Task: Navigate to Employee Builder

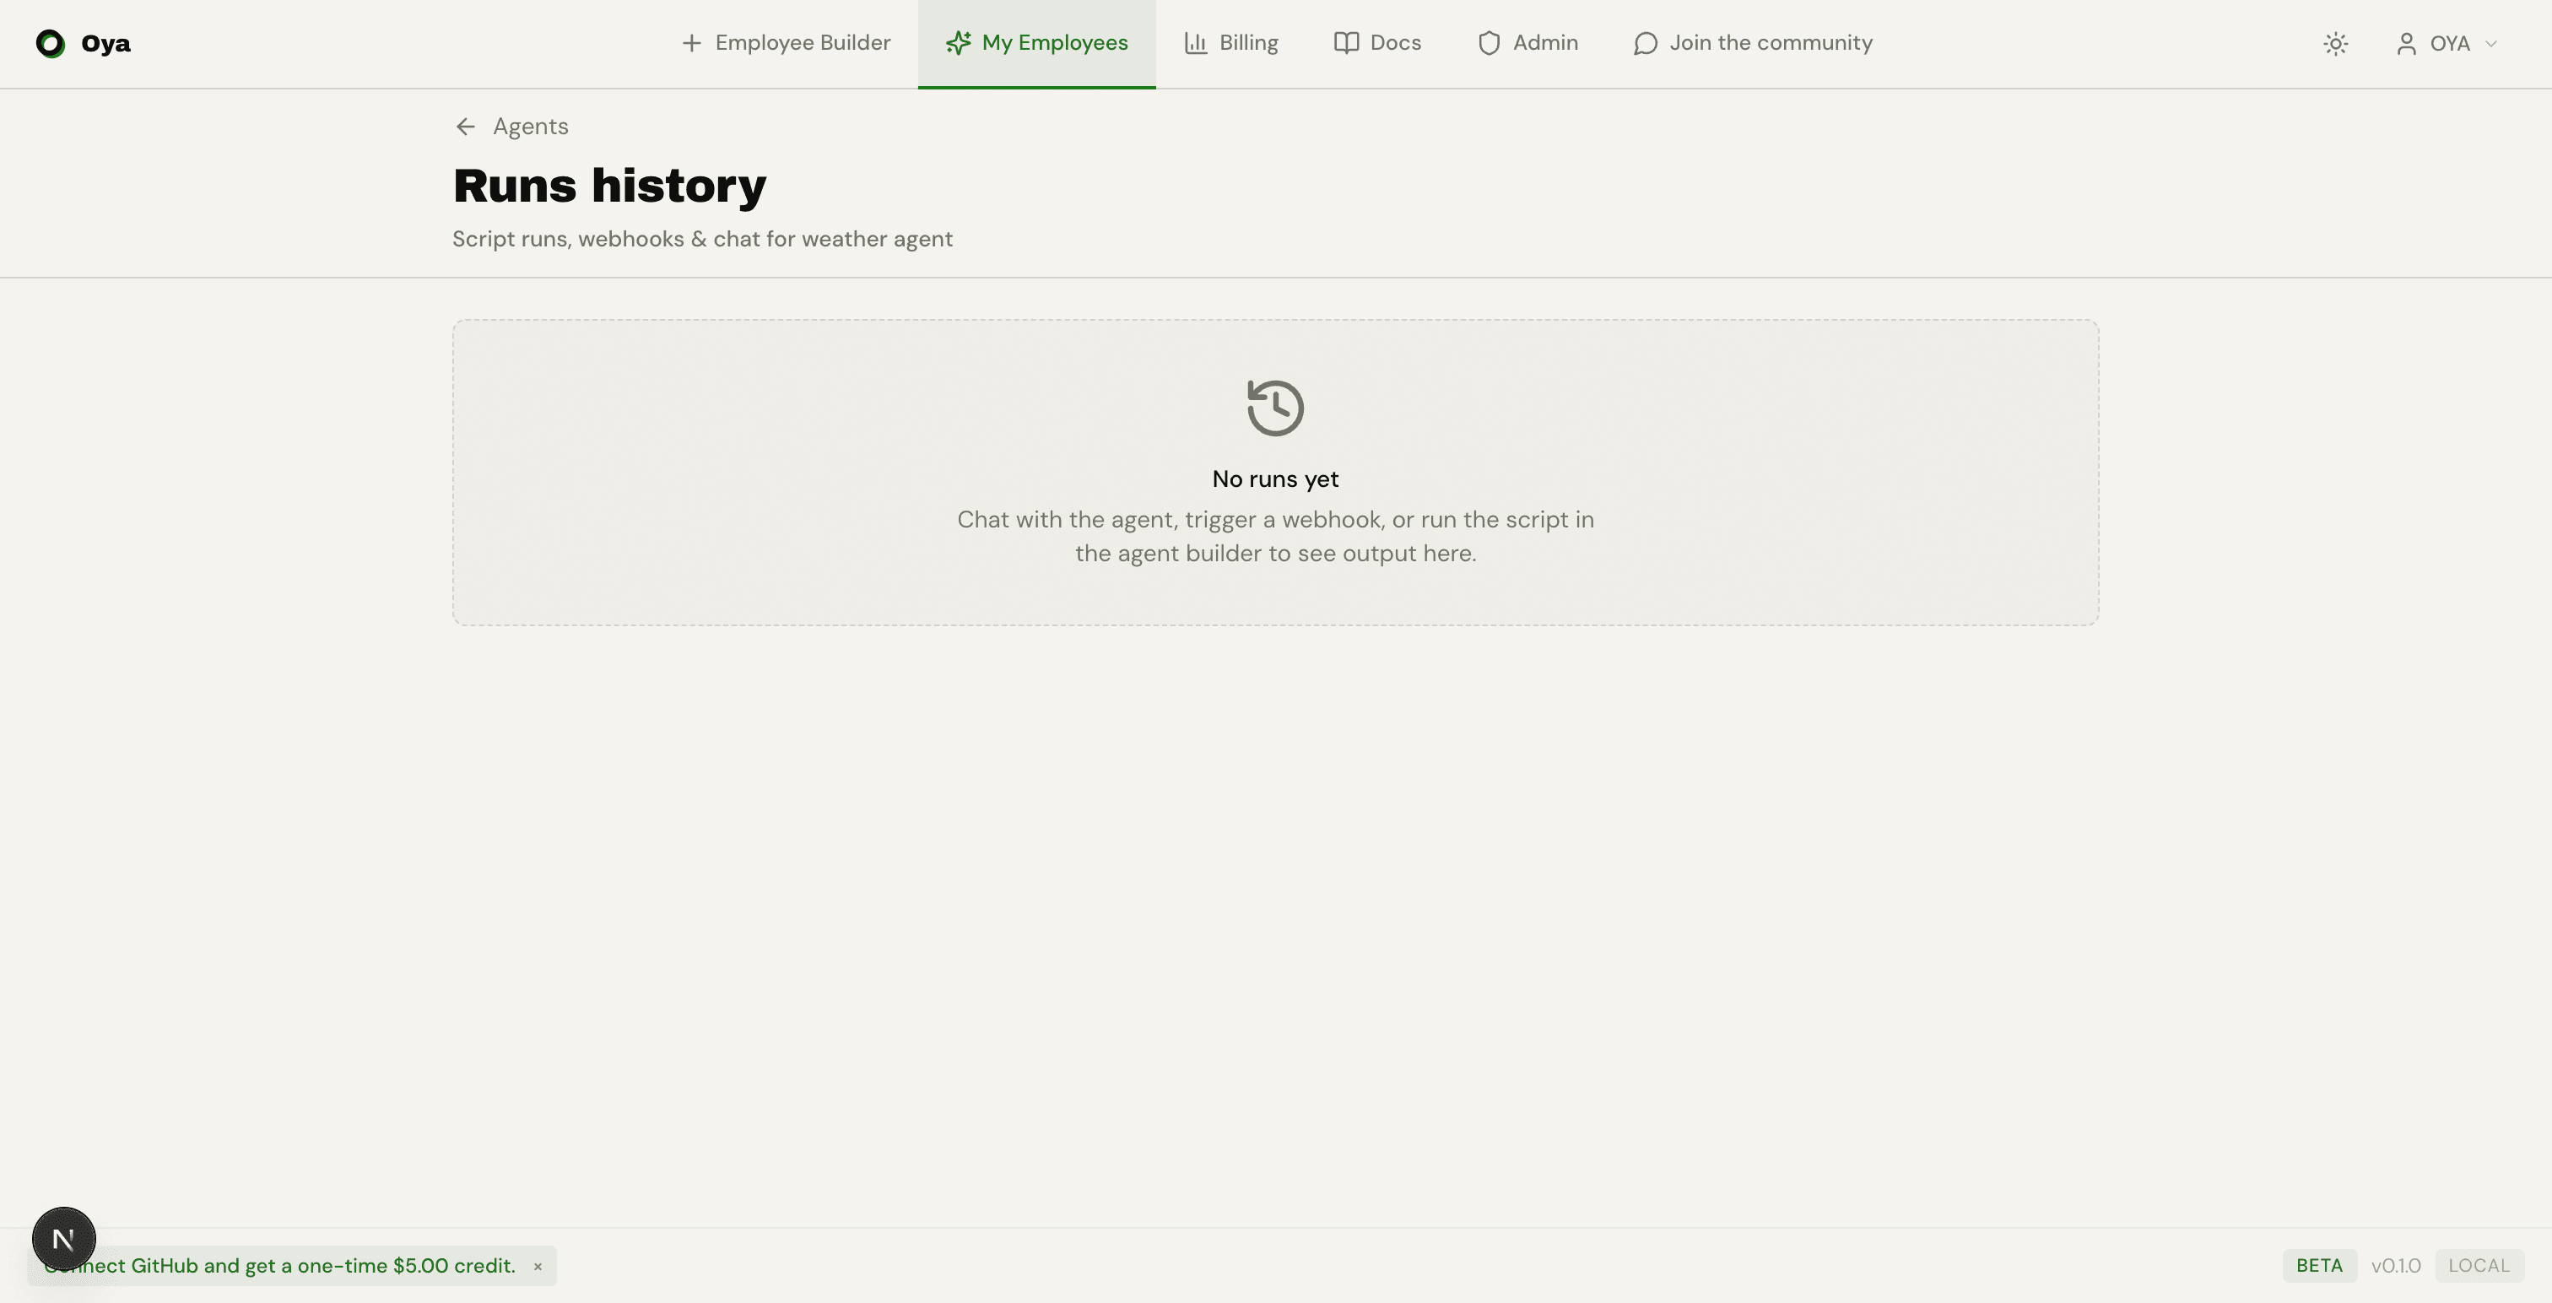Action: (785, 42)
